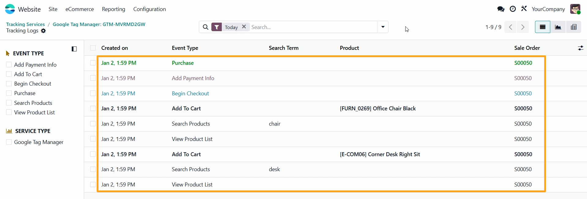
Task: Switch to list view
Action: point(543,27)
